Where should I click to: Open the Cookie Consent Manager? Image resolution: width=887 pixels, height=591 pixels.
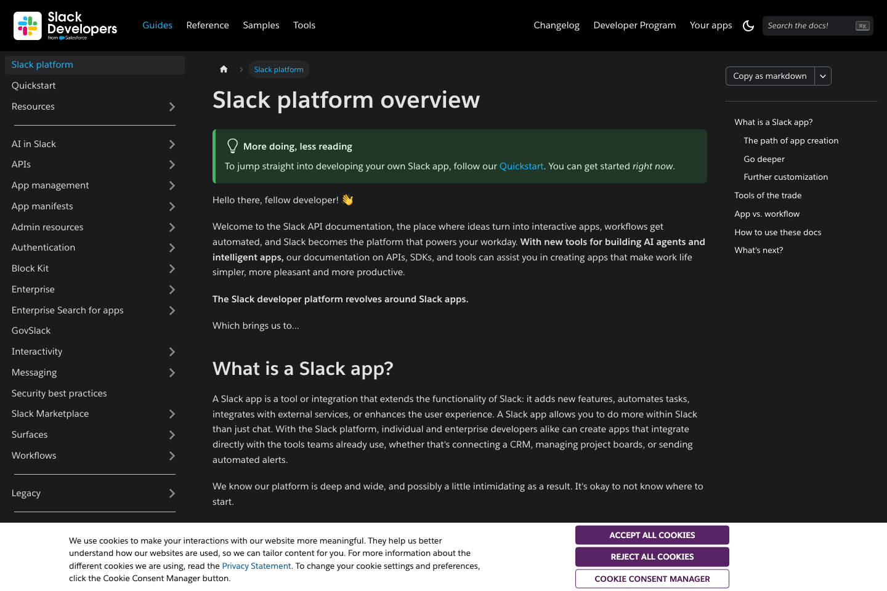pos(652,579)
